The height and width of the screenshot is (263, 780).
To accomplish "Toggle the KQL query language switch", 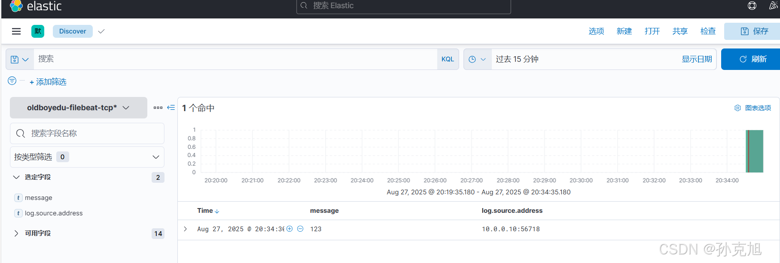I will (x=448, y=59).
